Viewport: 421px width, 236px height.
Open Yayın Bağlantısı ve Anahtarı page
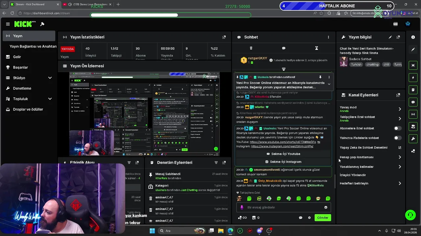33,46
